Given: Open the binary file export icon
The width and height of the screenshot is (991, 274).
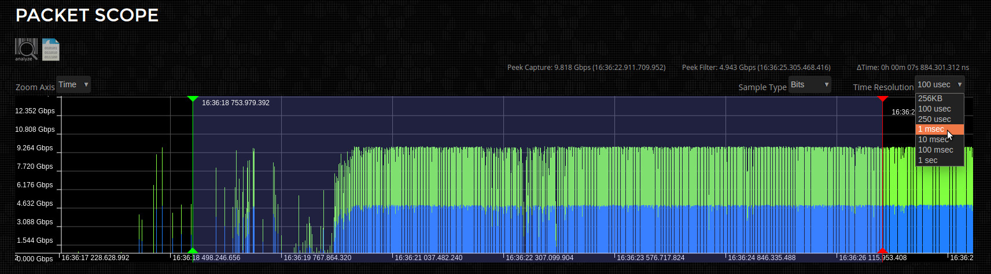Looking at the screenshot, I should click(x=51, y=50).
